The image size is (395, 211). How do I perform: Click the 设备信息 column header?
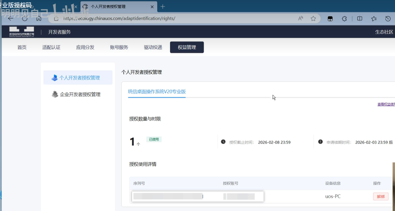(333, 183)
